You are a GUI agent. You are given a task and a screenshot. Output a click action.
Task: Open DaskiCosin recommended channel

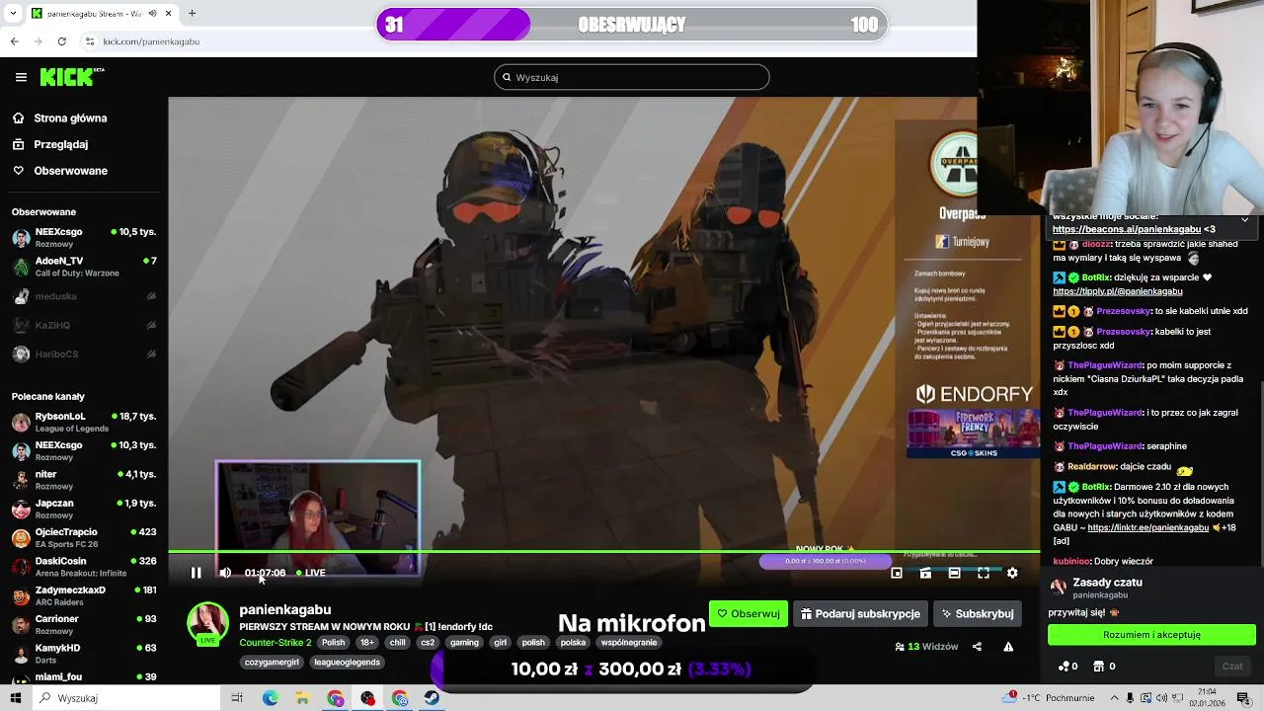pyautogui.click(x=84, y=567)
